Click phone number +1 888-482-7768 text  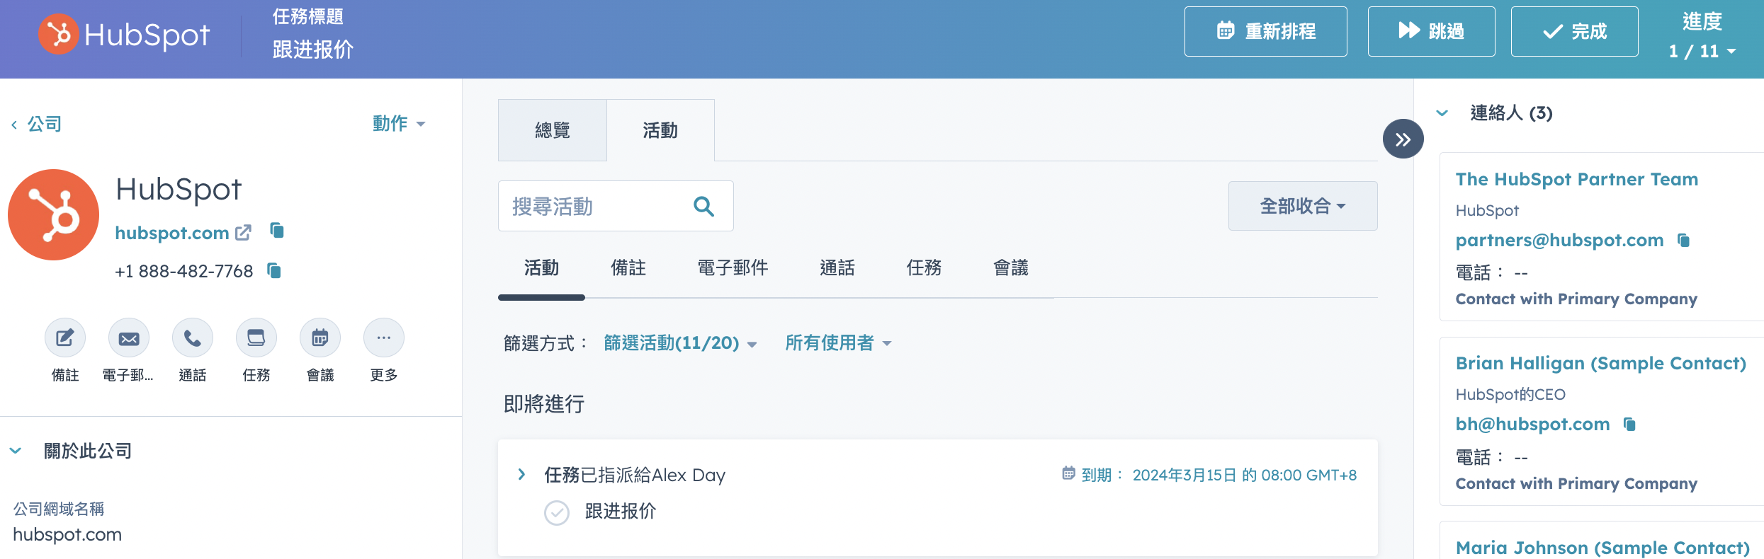click(184, 271)
